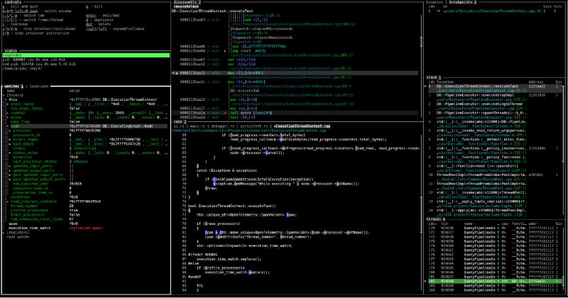Focus the stack panel title
The width and height of the screenshot is (568, 298).
(x=434, y=77)
